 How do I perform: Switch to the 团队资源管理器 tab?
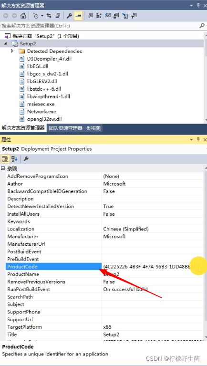65,128
